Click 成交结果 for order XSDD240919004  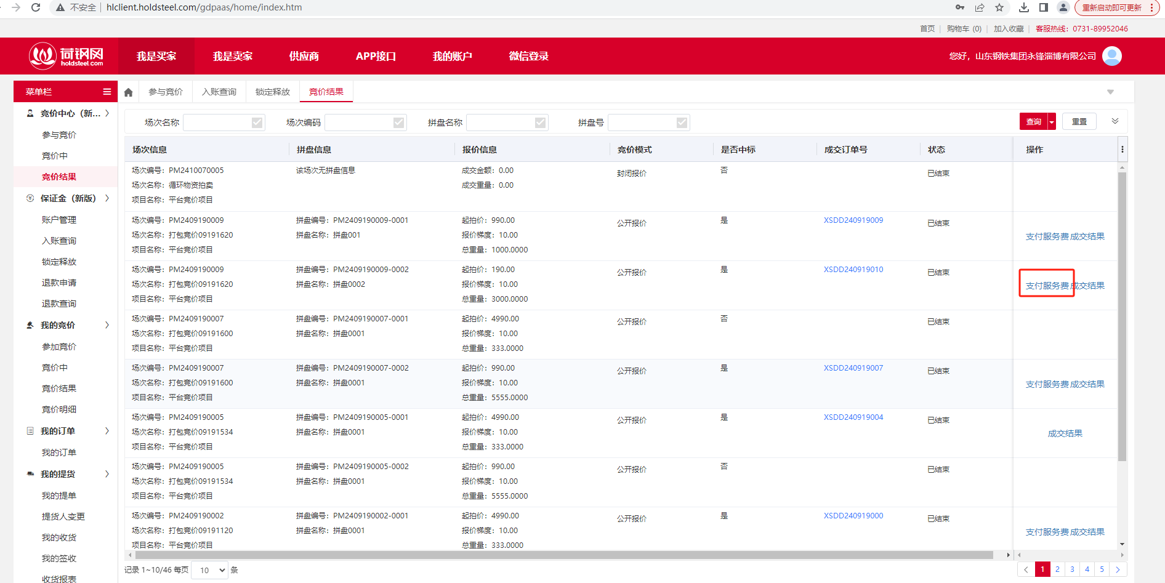[1065, 433]
